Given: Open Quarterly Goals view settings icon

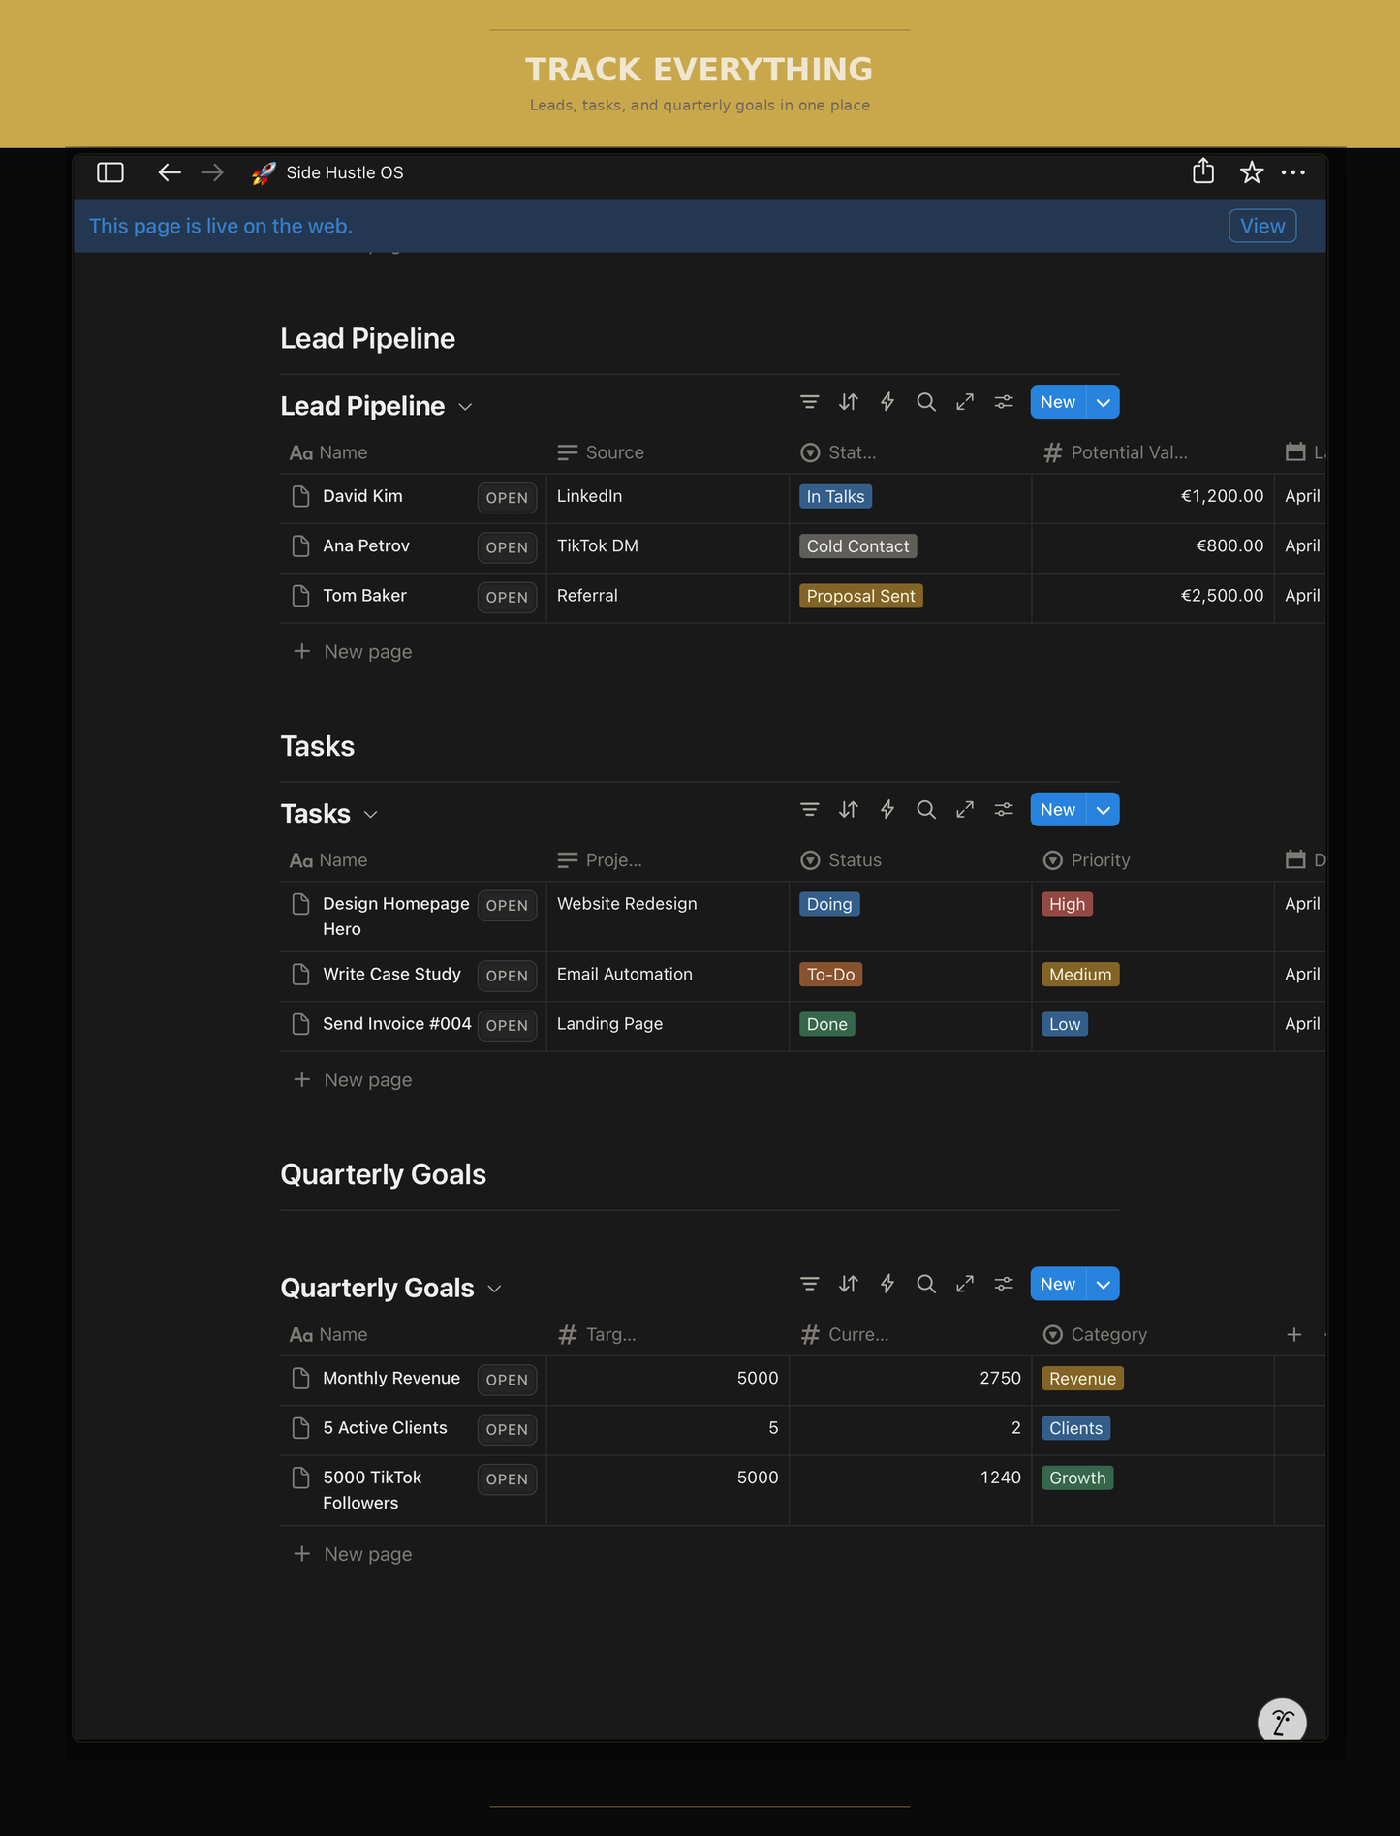Looking at the screenshot, I should (1004, 1284).
